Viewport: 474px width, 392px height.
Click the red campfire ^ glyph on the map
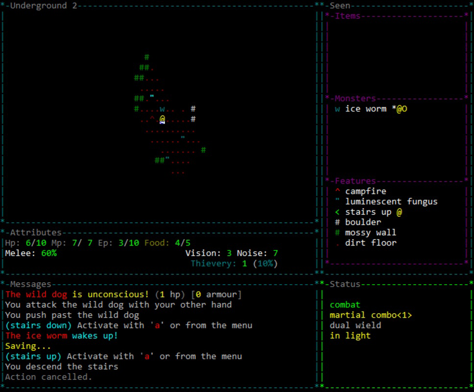tap(152, 118)
